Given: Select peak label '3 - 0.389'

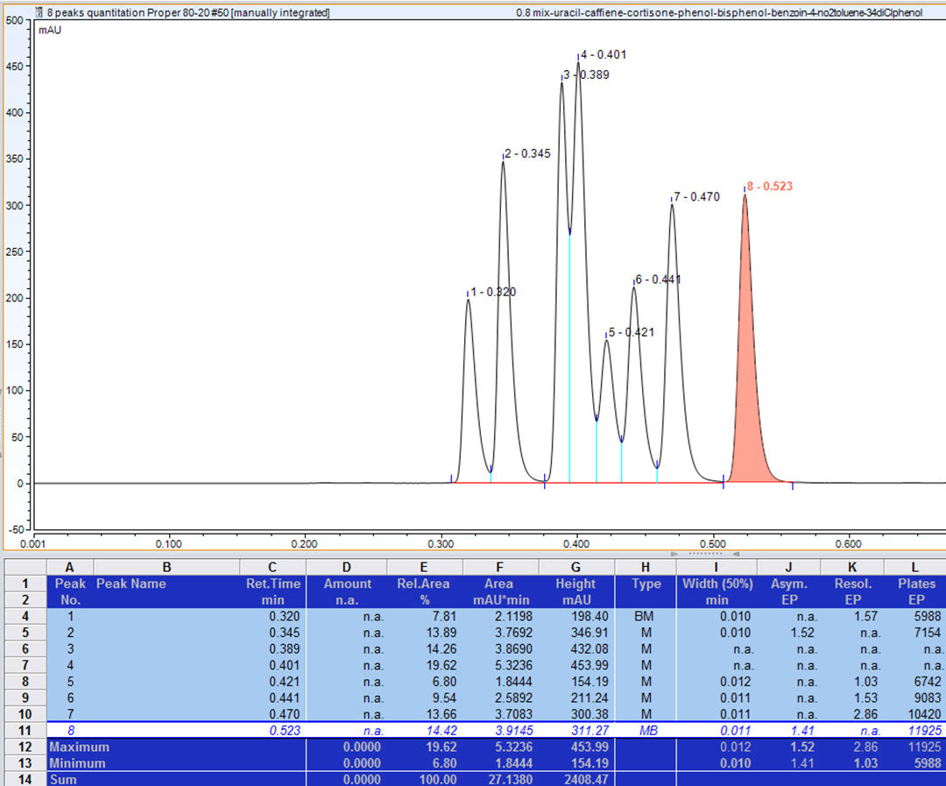Looking at the screenshot, I should click(586, 74).
